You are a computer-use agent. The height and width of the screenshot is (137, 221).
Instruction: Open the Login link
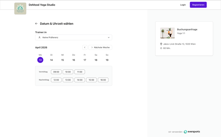183,5
